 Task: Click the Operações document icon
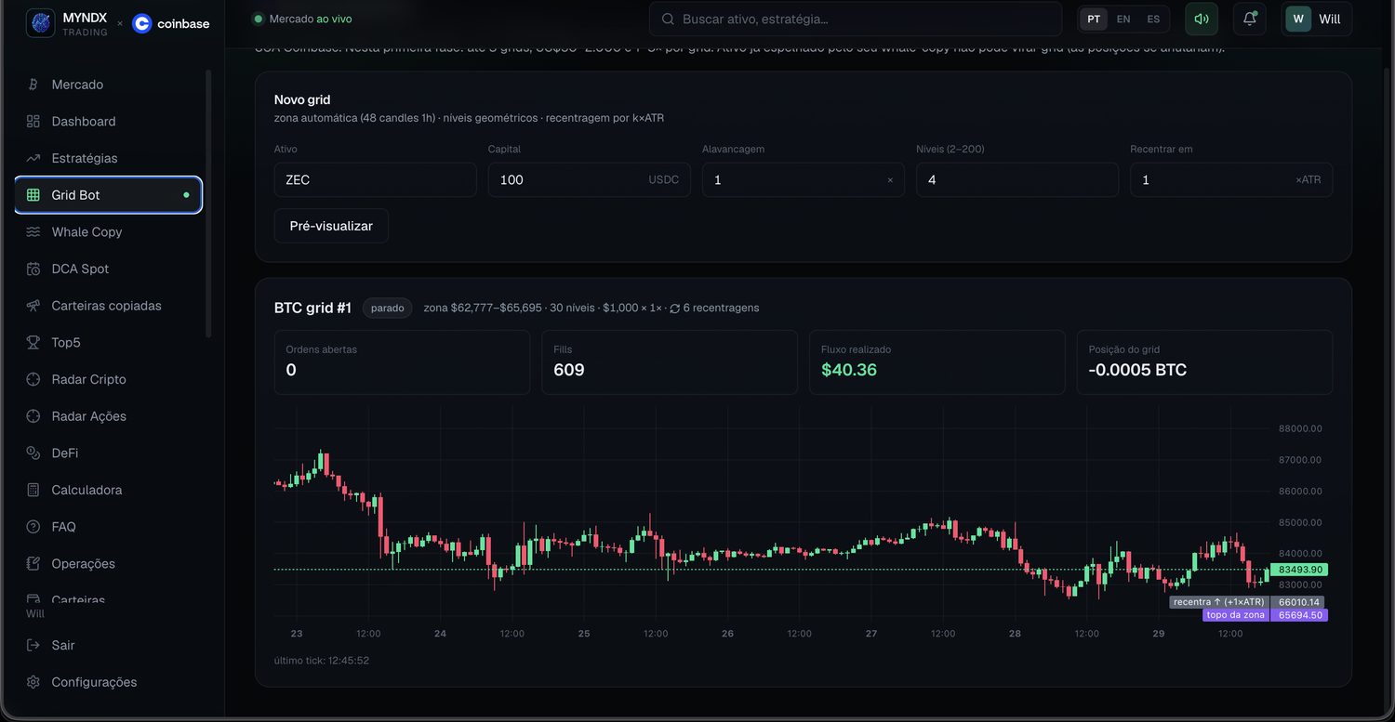(x=33, y=564)
